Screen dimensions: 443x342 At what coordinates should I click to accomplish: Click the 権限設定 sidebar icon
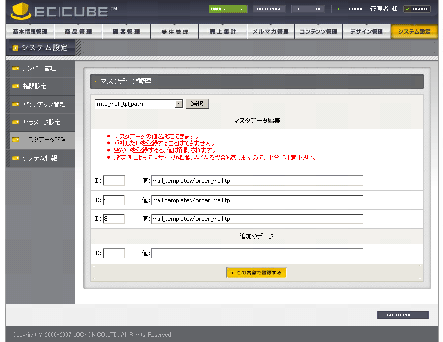point(16,86)
